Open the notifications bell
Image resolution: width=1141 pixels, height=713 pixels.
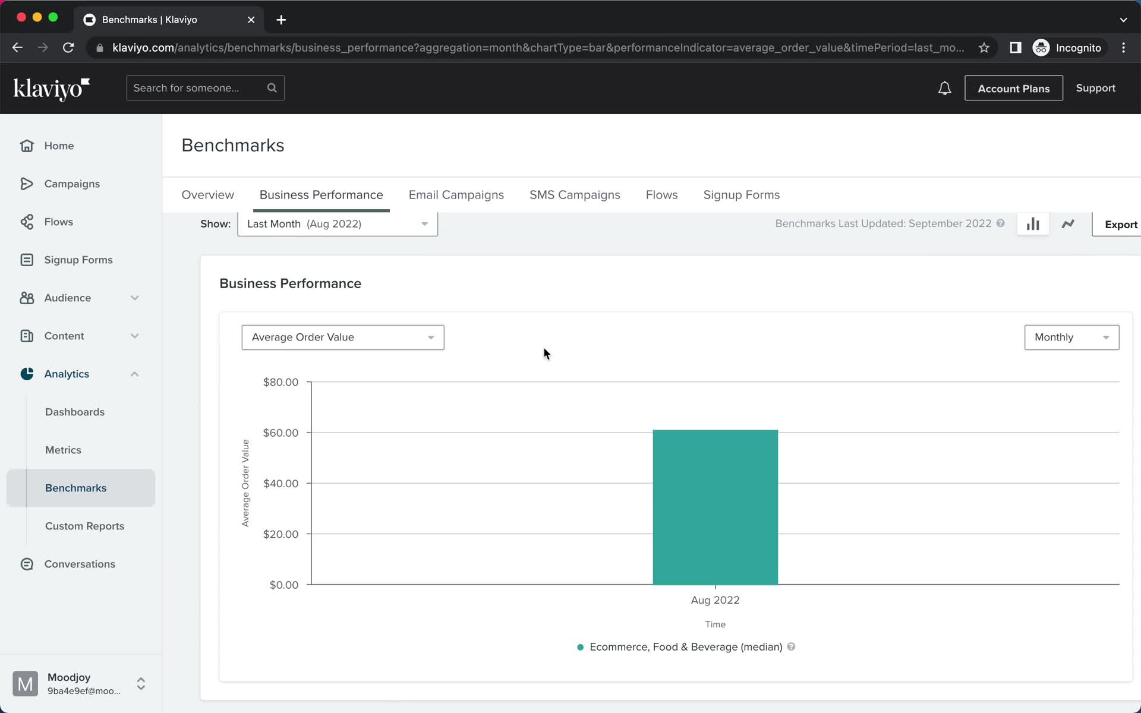944,89
